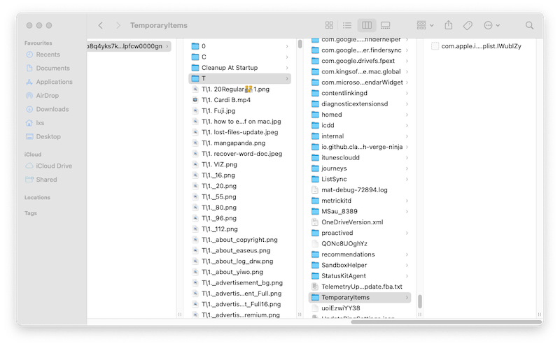
Task: Open iCloud Drive in the sidebar
Action: pyautogui.click(x=54, y=166)
